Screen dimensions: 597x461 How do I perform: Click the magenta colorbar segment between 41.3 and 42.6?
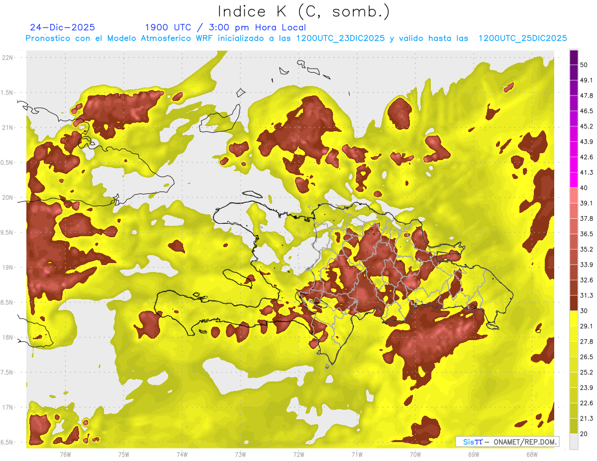(x=574, y=165)
